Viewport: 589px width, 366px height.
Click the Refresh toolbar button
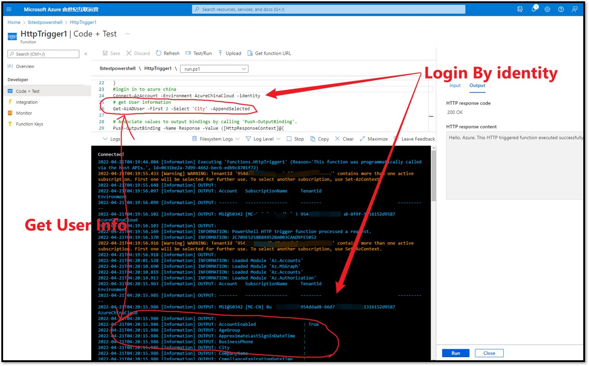coord(168,53)
